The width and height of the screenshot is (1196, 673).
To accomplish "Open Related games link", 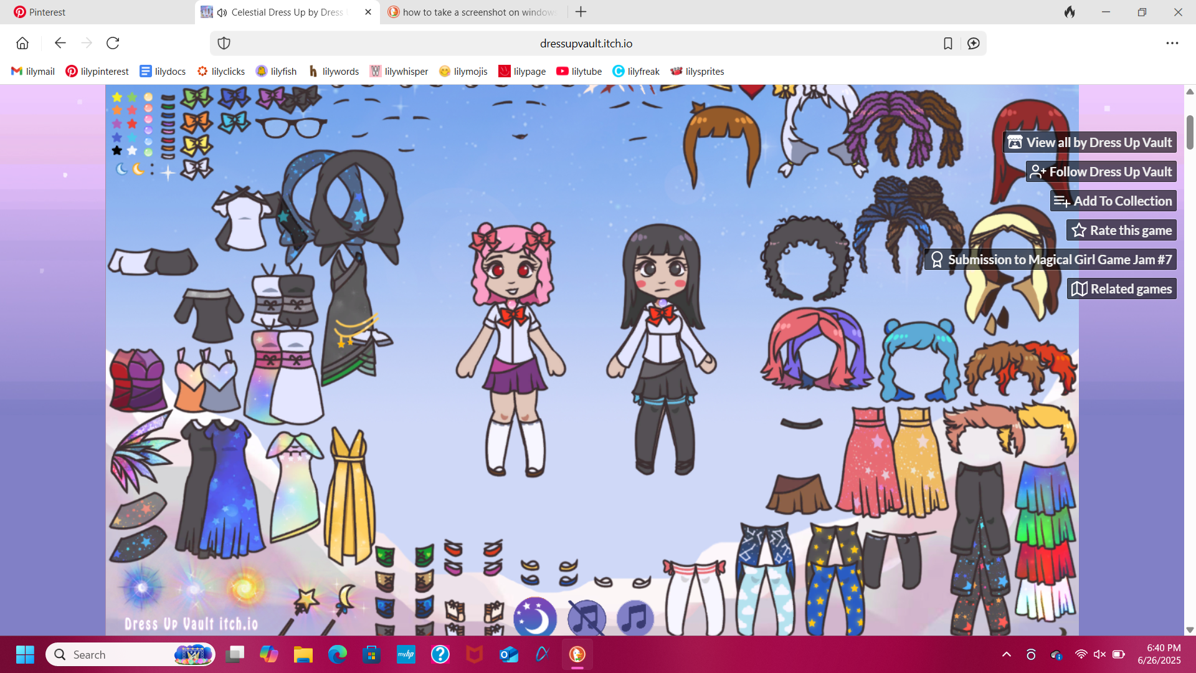I will [x=1121, y=289].
